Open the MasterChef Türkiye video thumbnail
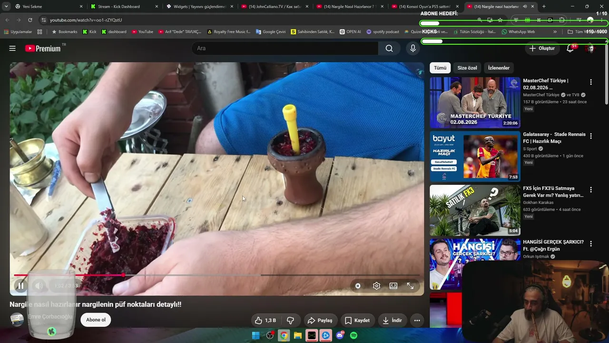Viewport: 609px width, 343px height. click(475, 102)
